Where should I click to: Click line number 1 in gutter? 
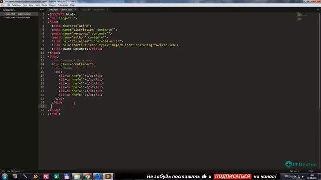click(x=43, y=14)
